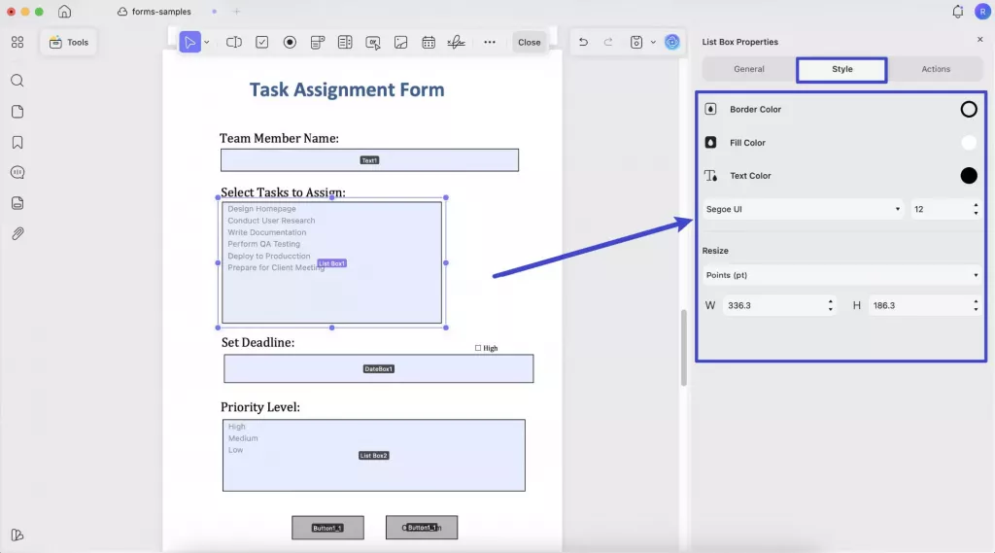Open the notifications bell
Screen dimensions: 995x553
click(957, 12)
